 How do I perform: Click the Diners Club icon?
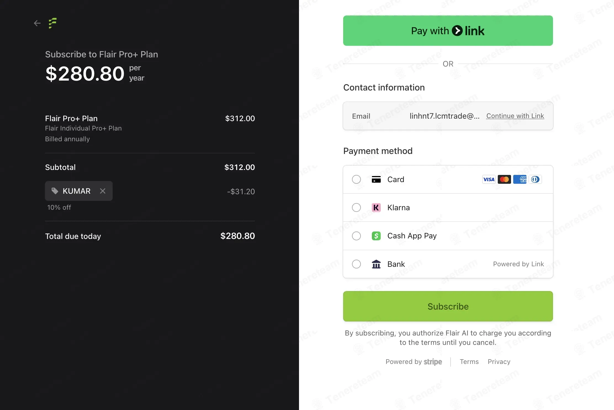point(535,179)
